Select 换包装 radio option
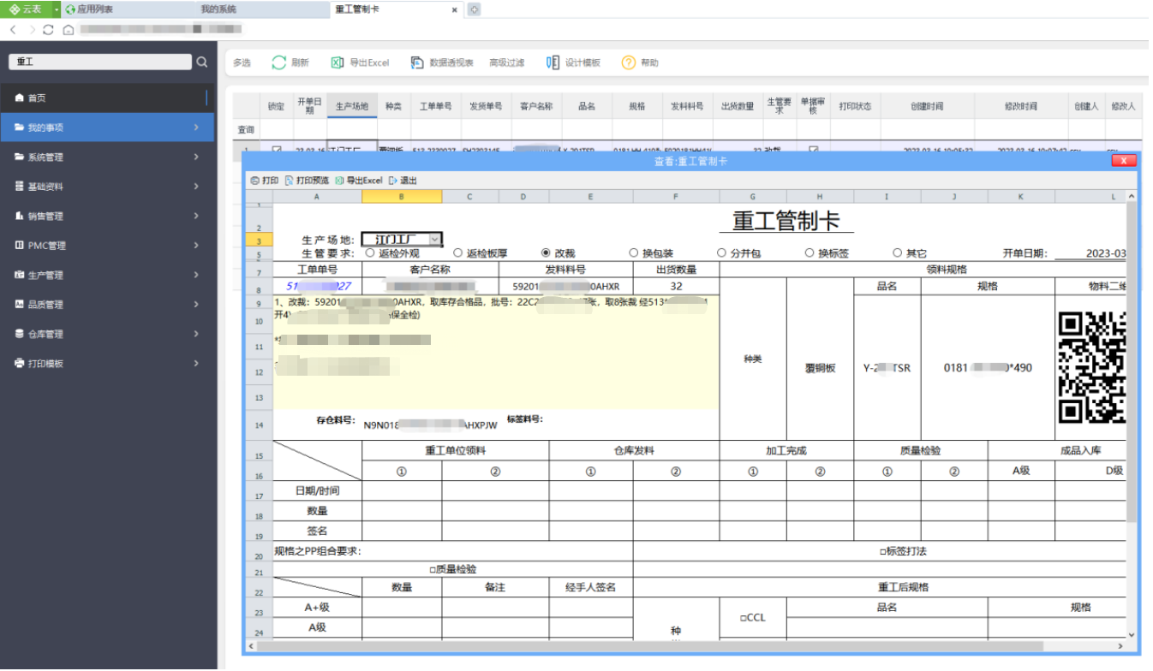Image resolution: width=1153 pixels, height=671 pixels. point(634,253)
